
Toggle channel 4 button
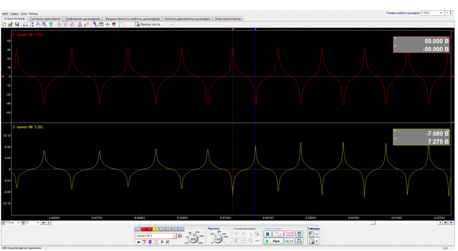point(162,229)
